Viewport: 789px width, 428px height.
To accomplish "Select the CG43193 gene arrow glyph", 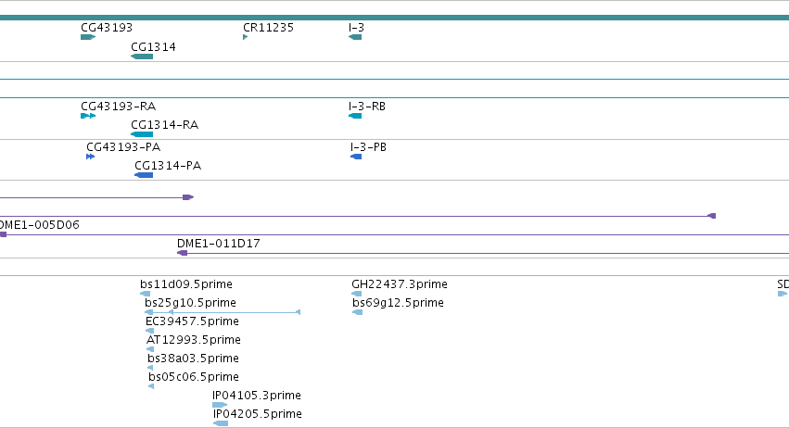I will coord(88,37).
